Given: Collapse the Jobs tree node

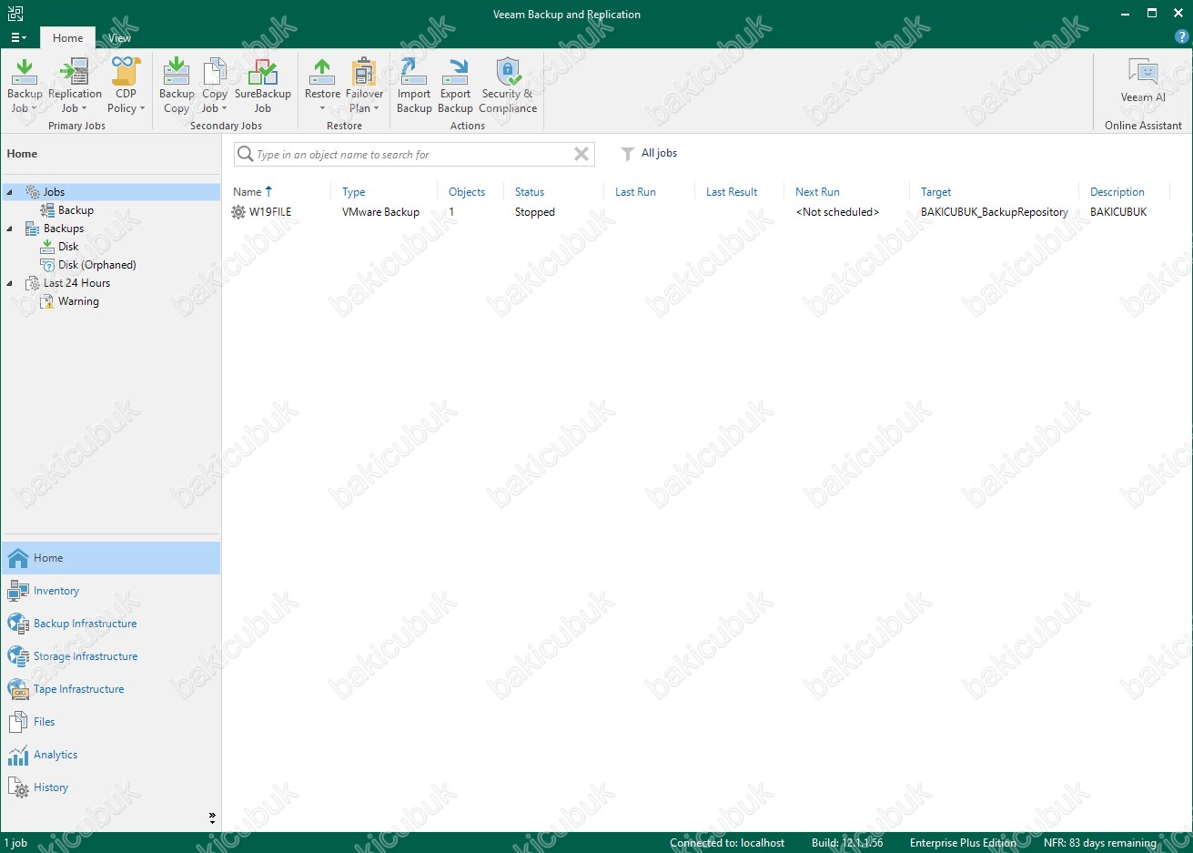Looking at the screenshot, I should [10, 192].
